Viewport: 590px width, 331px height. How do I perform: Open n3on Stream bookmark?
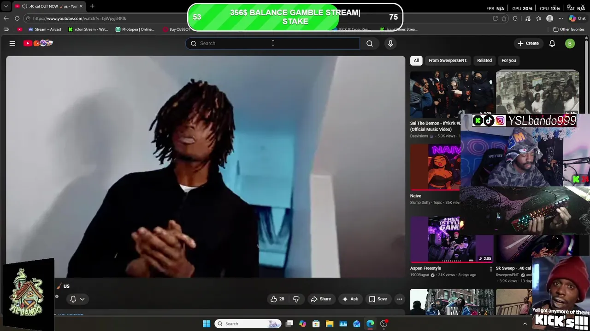pyautogui.click(x=88, y=29)
